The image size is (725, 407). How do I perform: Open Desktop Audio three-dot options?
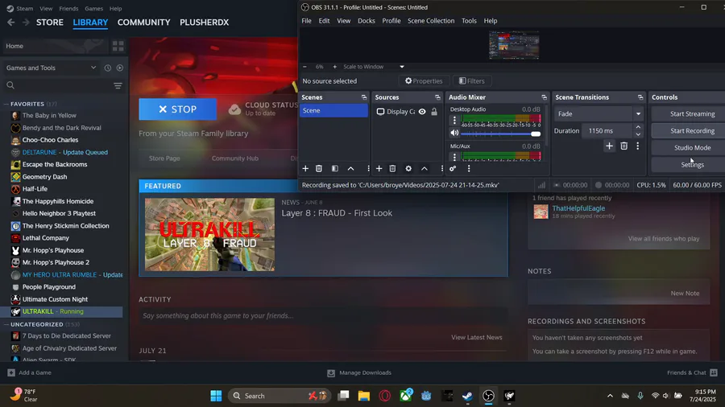pyautogui.click(x=454, y=120)
